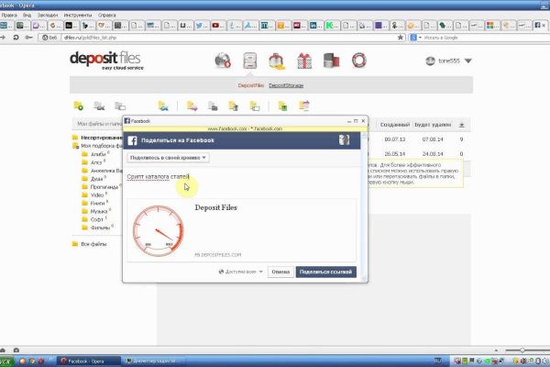Click the file storage drawer icon
This screenshot has height=367, width=550.
[x=249, y=61]
